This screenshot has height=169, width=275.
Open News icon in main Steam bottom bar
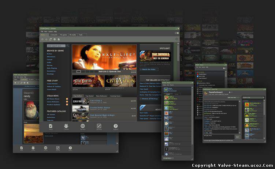(51, 127)
